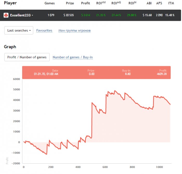Select the Profit / Number of games tab
This screenshot has width=182, height=174.
point(27,57)
